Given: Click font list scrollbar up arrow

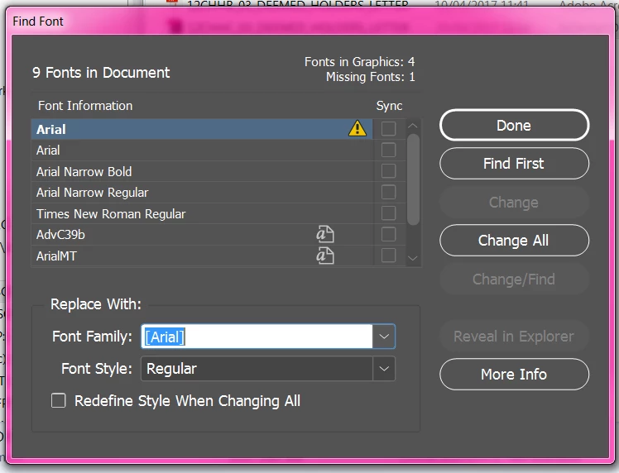Looking at the screenshot, I should [x=413, y=126].
